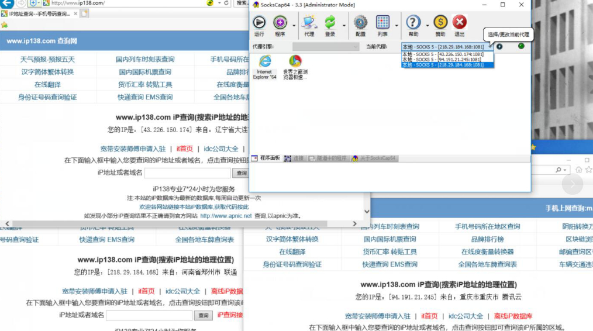Open the 配置 (Settings) gear icon
The image size is (593, 331).
click(360, 22)
